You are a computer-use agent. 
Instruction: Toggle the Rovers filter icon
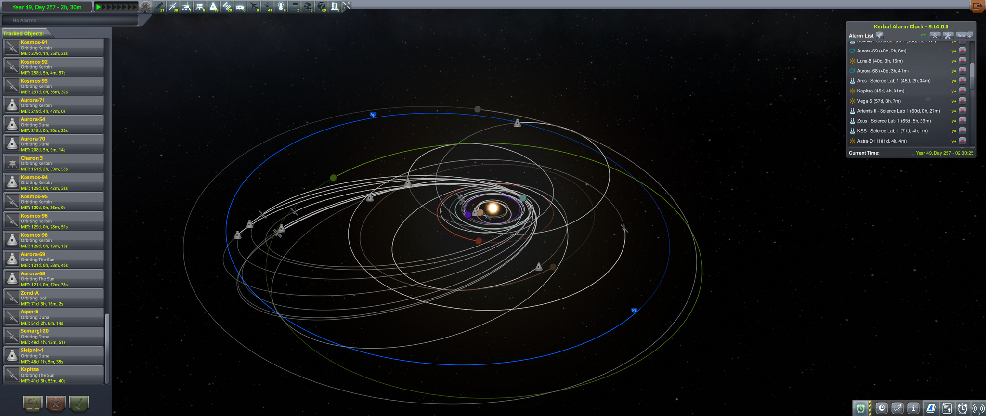[186, 7]
